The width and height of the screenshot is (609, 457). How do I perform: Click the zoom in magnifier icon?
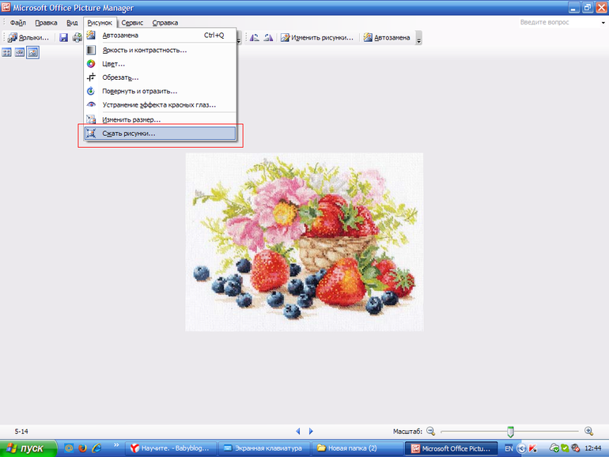pyautogui.click(x=588, y=431)
